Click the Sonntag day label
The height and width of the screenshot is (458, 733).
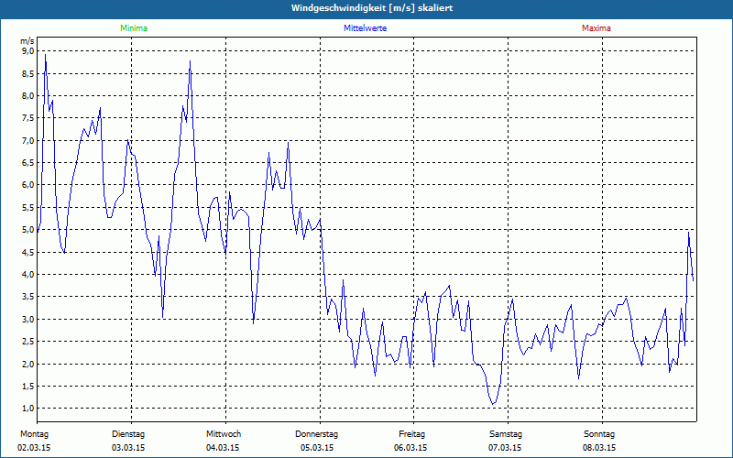599,434
